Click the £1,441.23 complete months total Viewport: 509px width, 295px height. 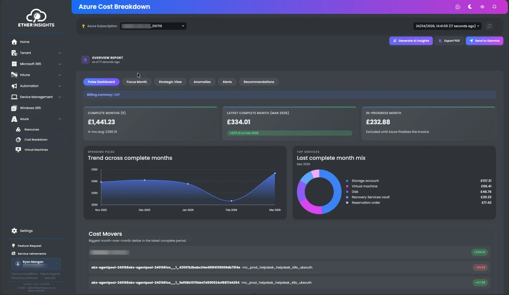pyautogui.click(x=101, y=122)
